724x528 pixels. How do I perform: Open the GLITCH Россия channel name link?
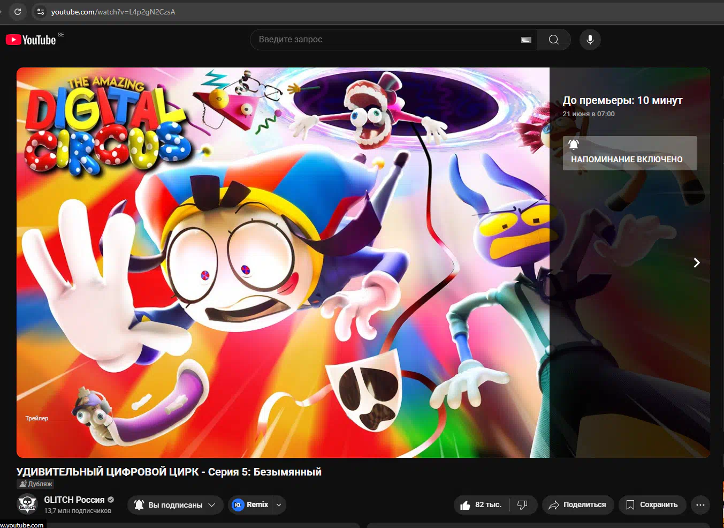tap(74, 500)
